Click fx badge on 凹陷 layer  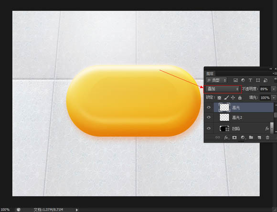tap(267, 128)
